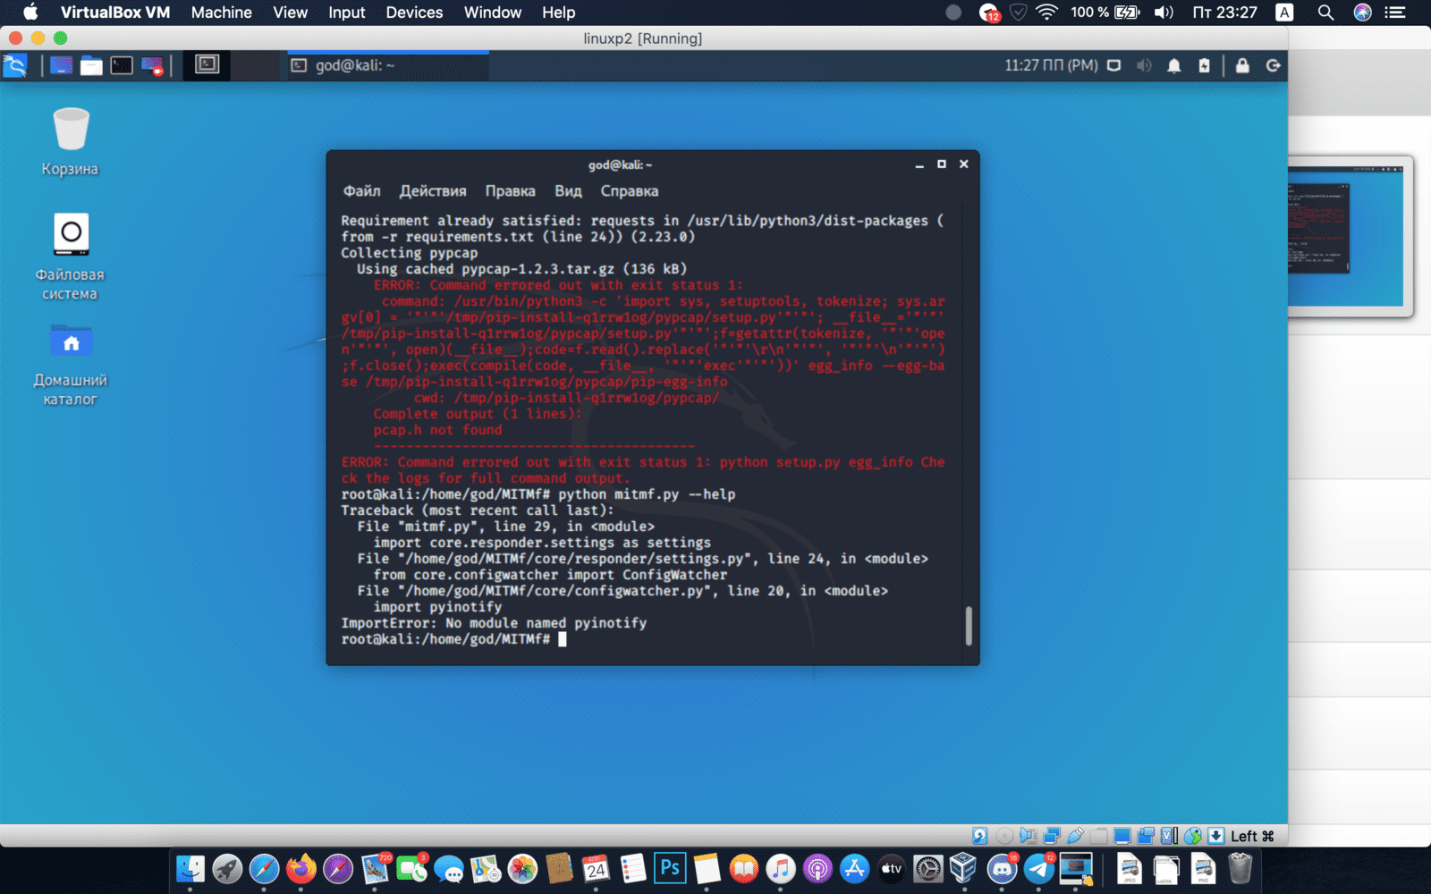
Task: Toggle the macOS input source indicator
Action: 1284,13
